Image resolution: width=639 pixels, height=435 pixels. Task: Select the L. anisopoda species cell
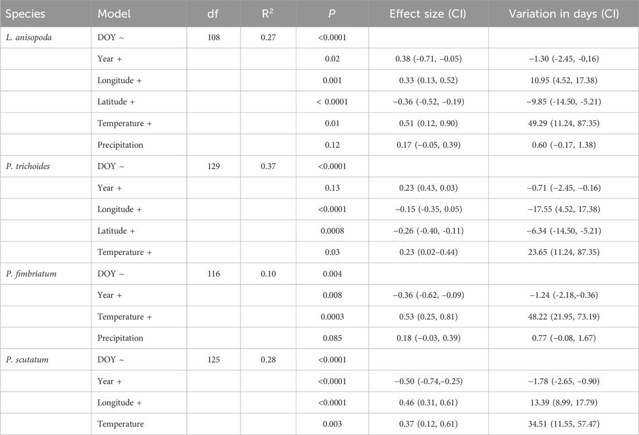pos(30,38)
